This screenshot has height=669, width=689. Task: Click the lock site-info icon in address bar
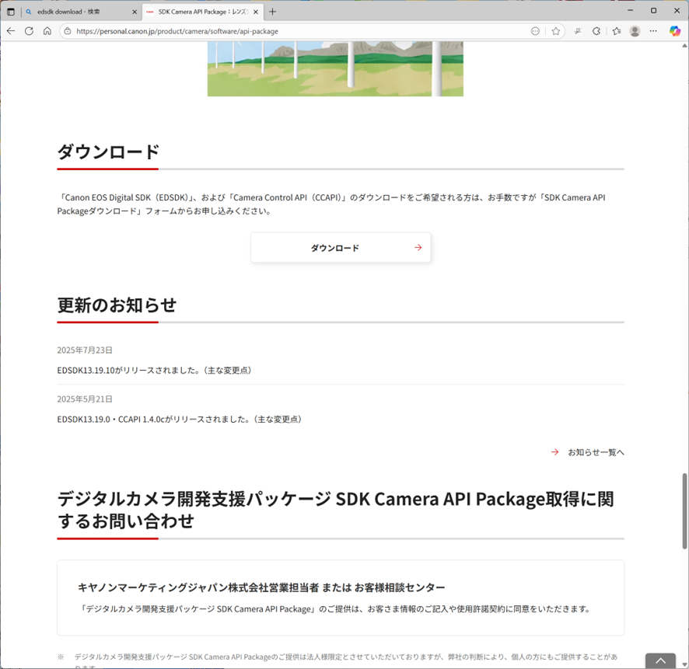tap(68, 31)
